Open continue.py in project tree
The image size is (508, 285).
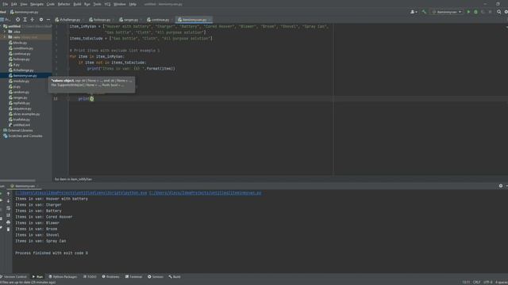(21, 54)
